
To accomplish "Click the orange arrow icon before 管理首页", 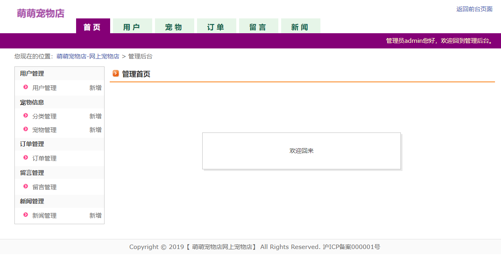I will [115, 74].
